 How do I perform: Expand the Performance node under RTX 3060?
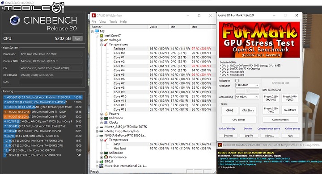[x=102, y=157]
